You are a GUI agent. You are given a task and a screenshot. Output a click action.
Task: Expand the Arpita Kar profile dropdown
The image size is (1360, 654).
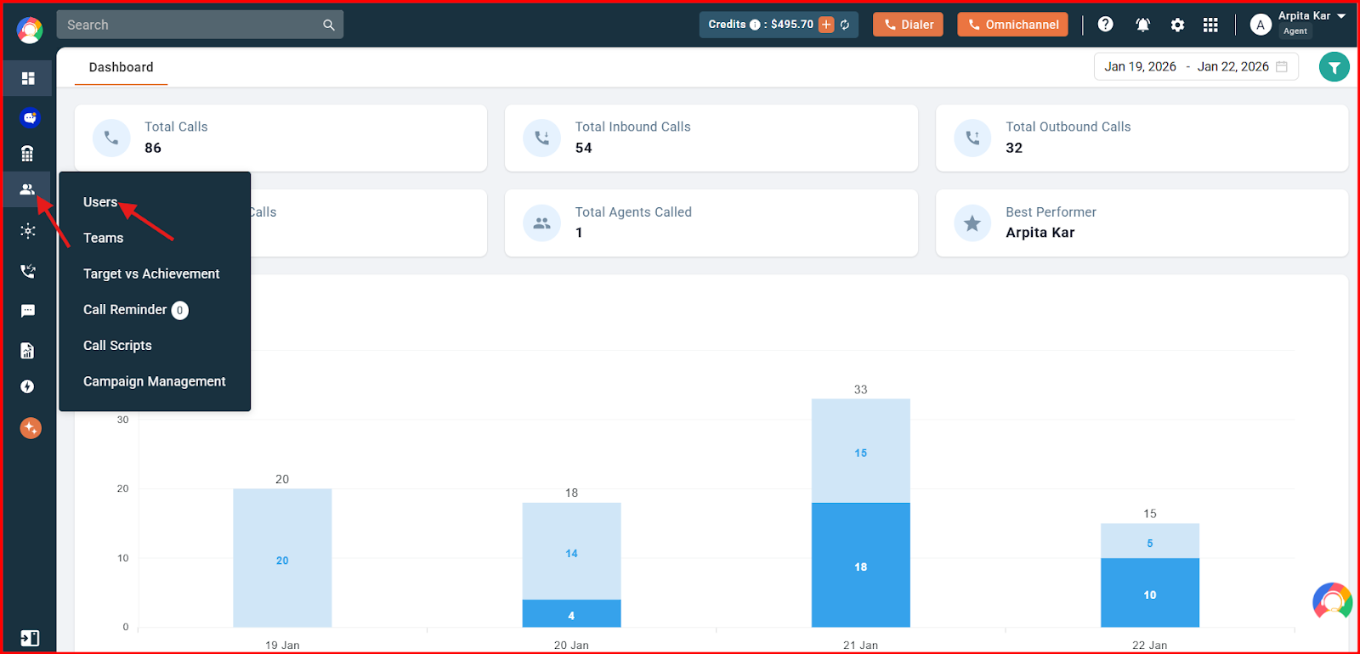[x=1341, y=16]
